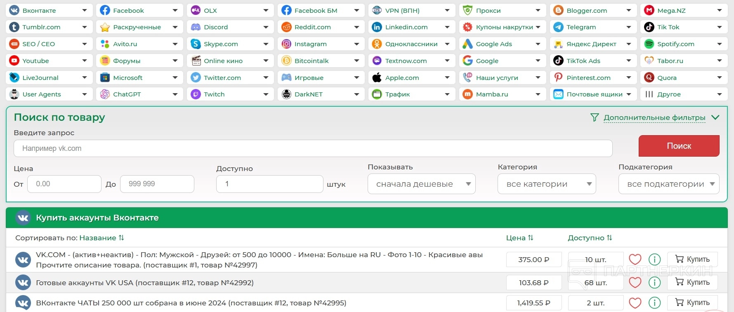Screen dimensions: 734x312
Task: Sort products by Название
Action: coord(101,238)
